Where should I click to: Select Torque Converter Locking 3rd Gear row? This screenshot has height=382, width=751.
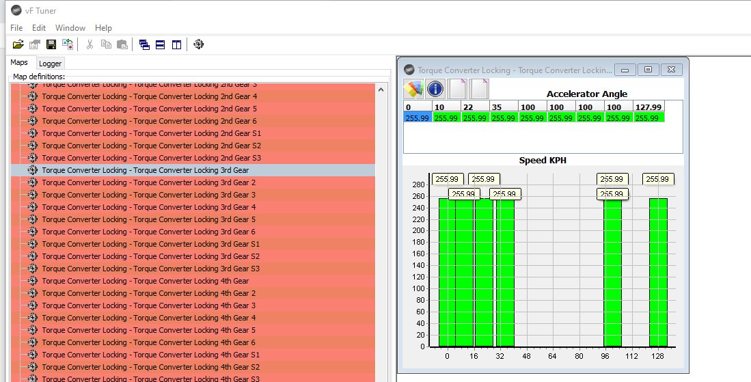[x=193, y=170]
